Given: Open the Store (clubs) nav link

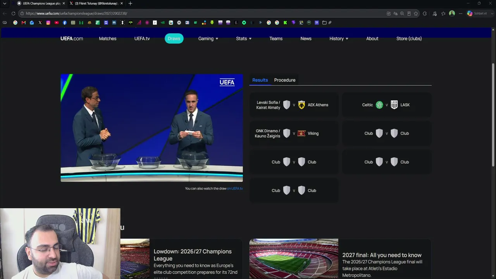Looking at the screenshot, I should 409,39.
